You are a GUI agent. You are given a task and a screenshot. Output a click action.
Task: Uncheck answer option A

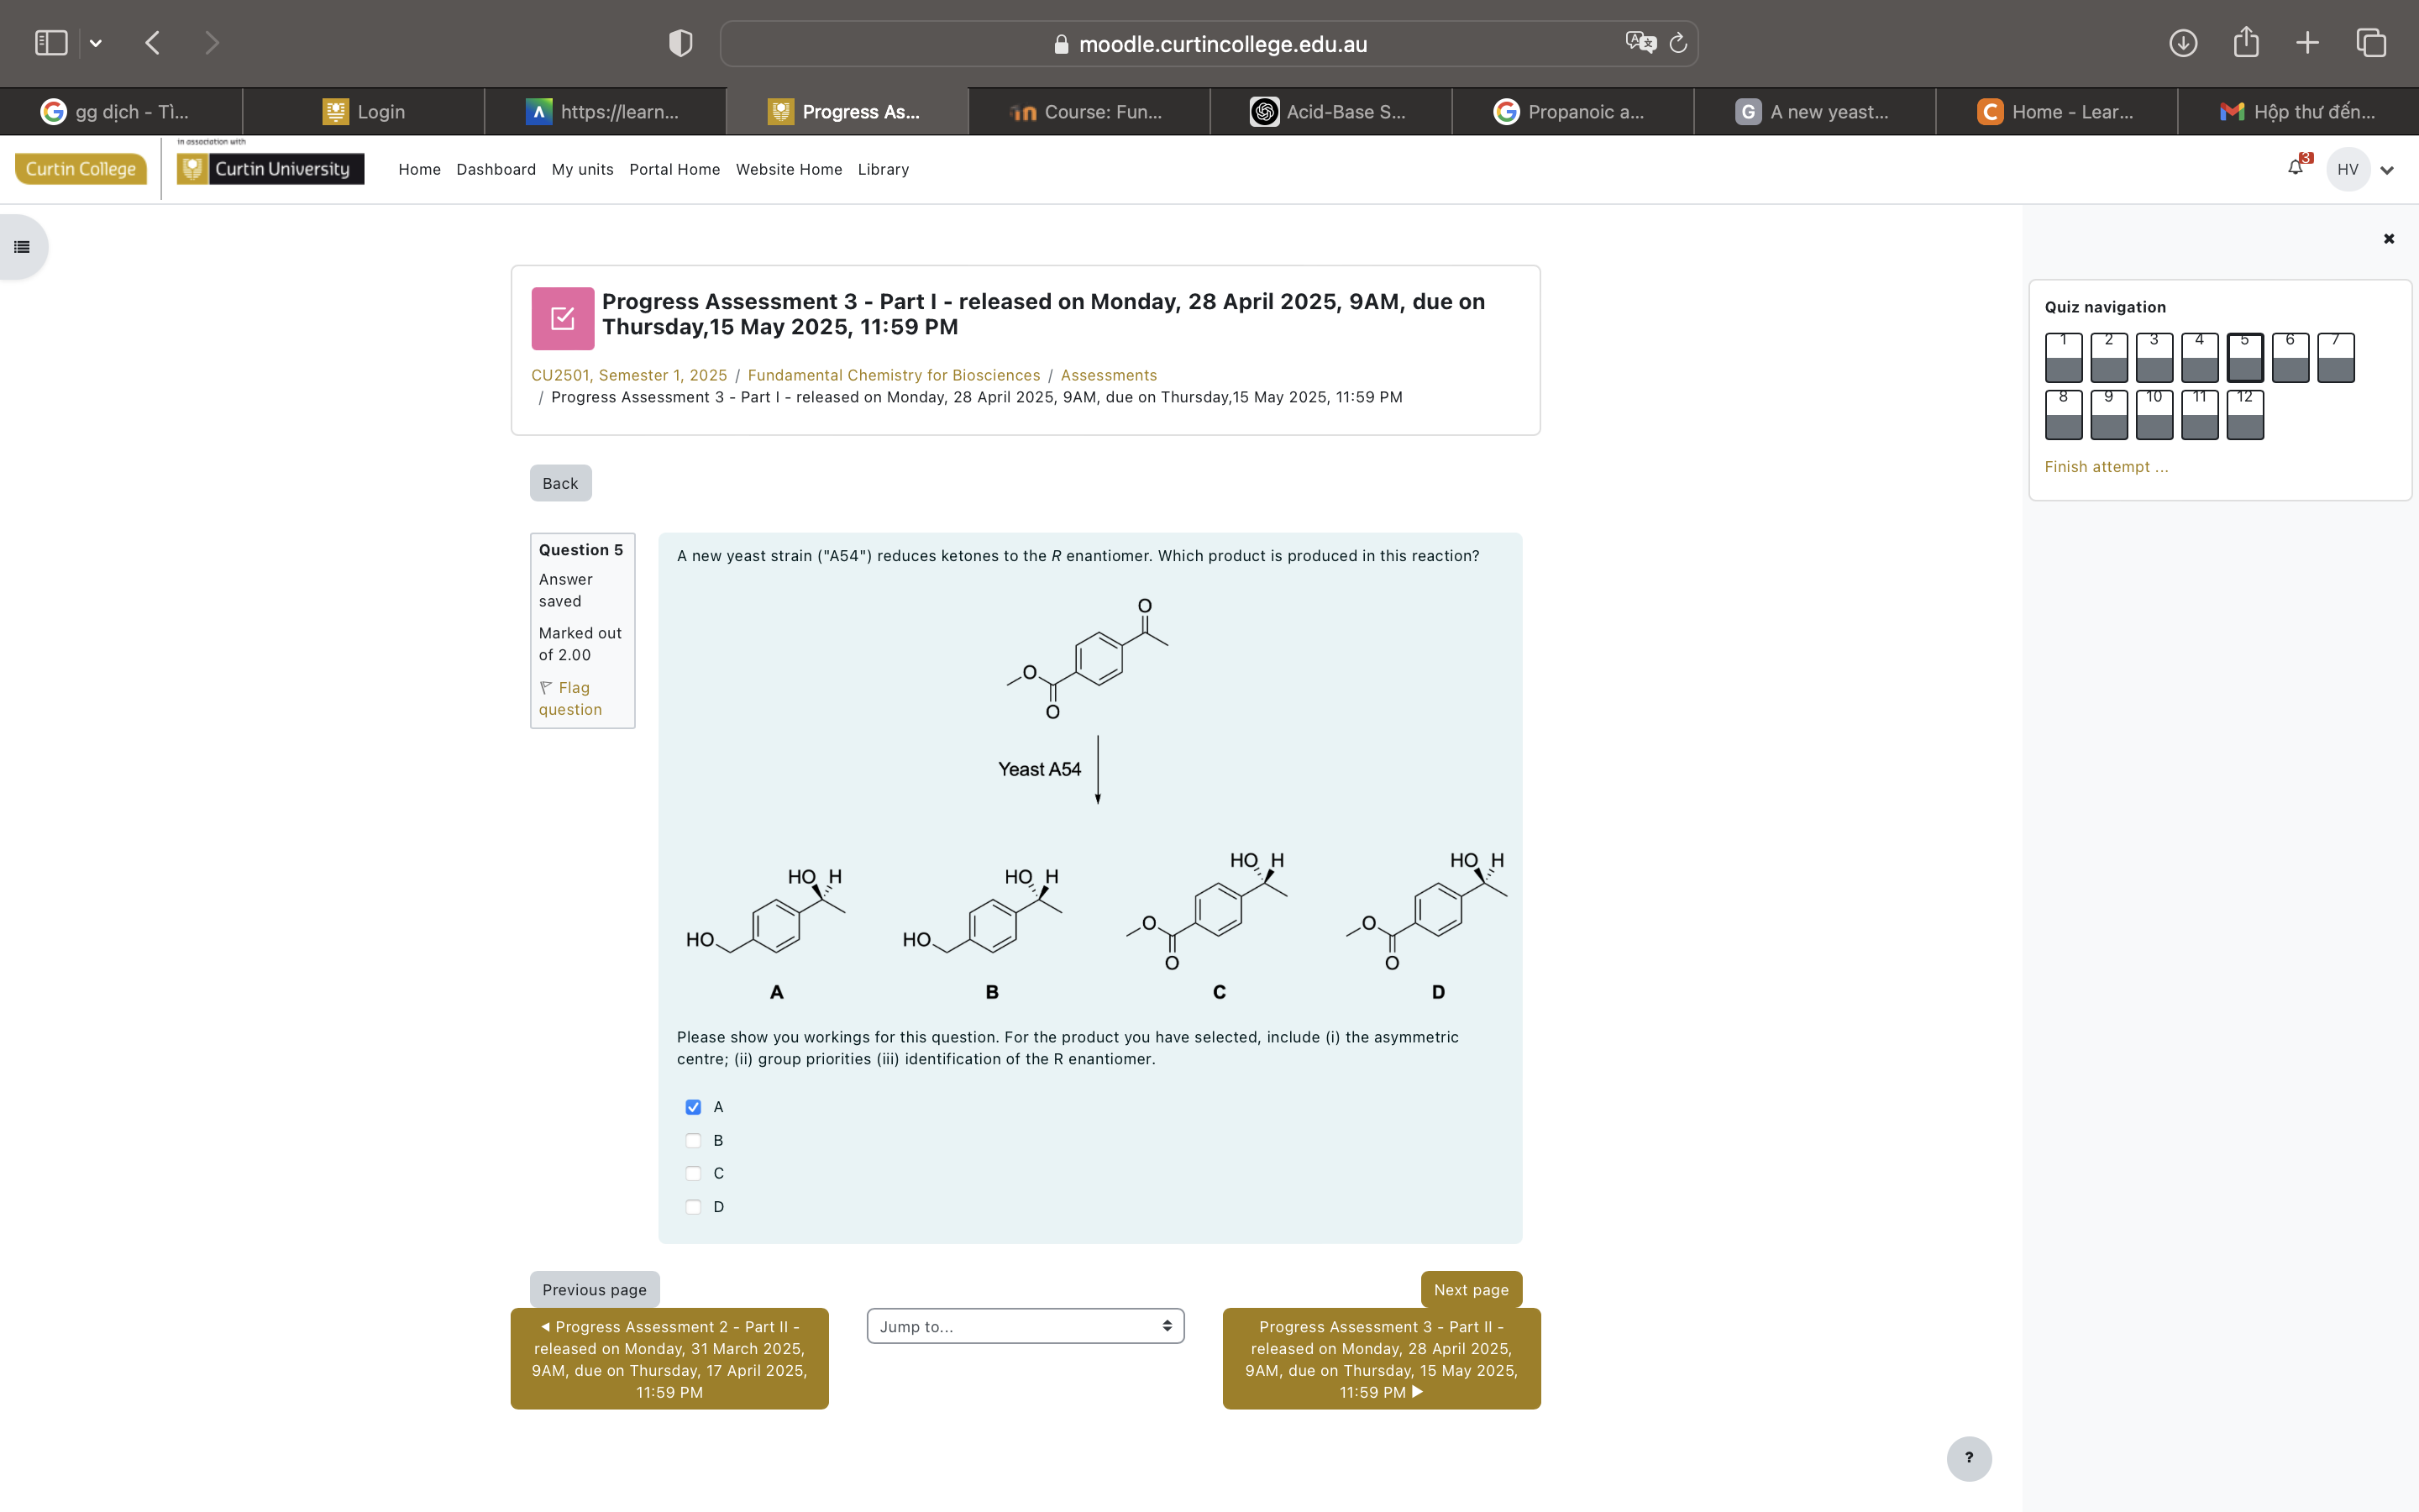[694, 1107]
